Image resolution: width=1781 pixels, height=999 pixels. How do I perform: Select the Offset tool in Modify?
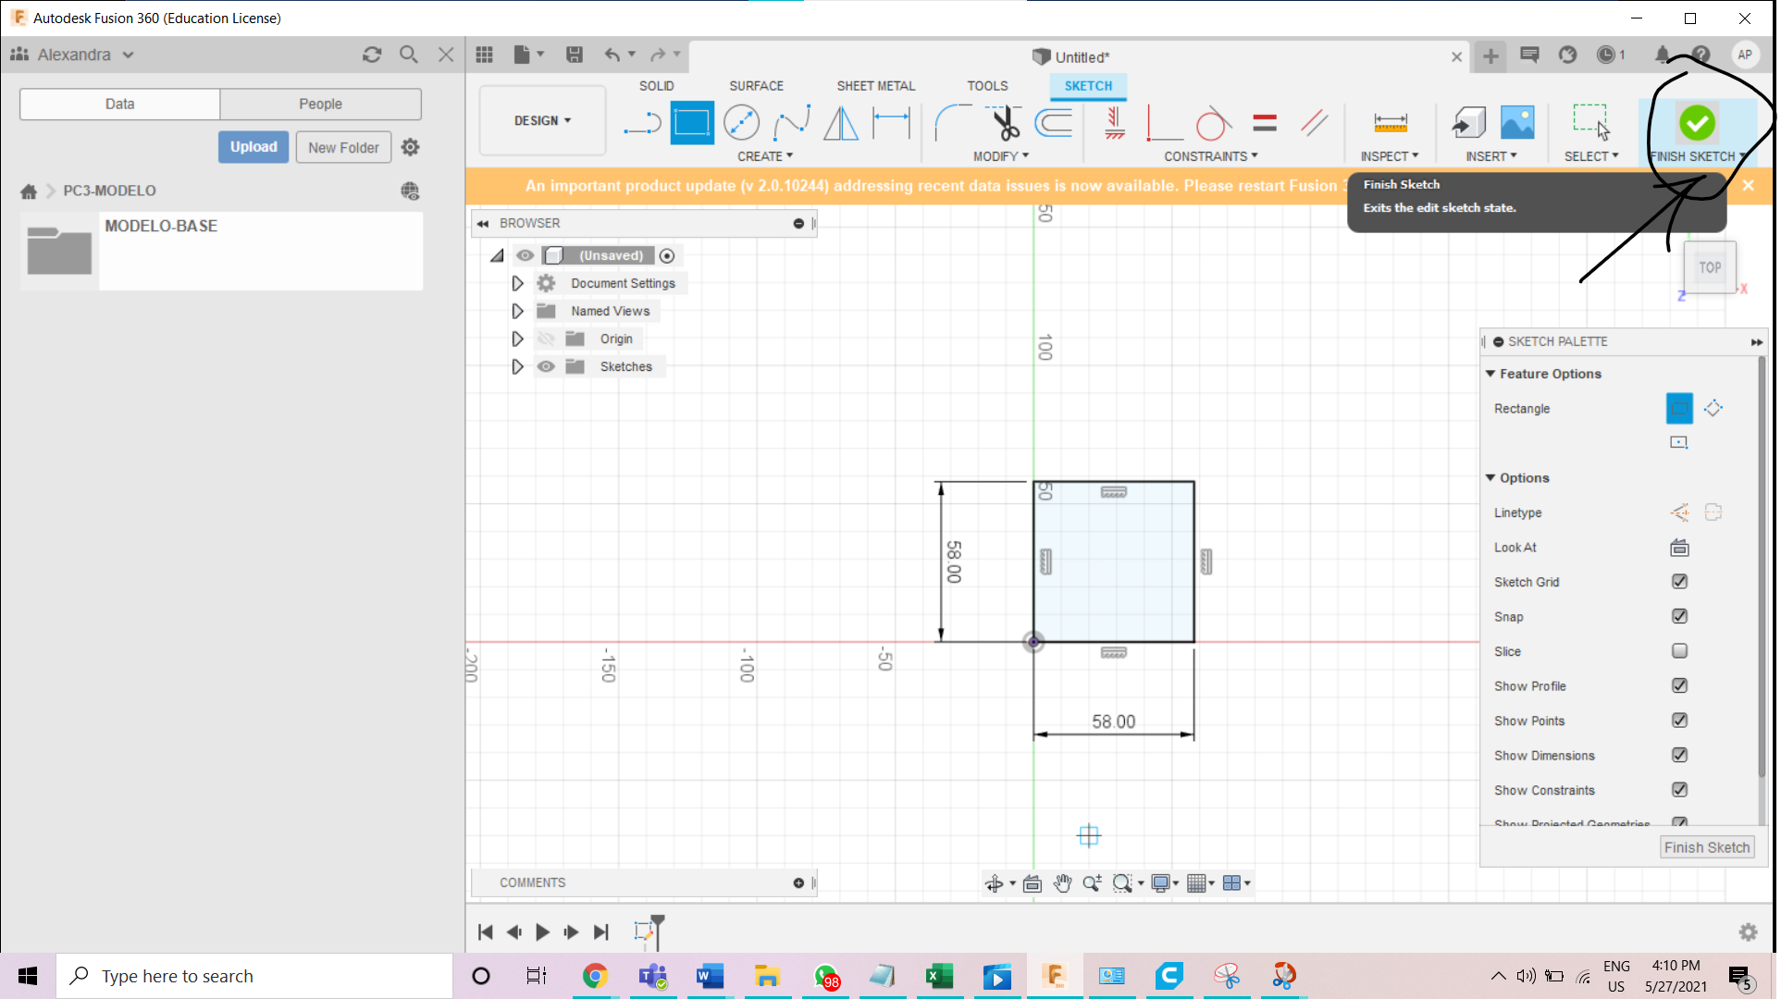(1054, 122)
